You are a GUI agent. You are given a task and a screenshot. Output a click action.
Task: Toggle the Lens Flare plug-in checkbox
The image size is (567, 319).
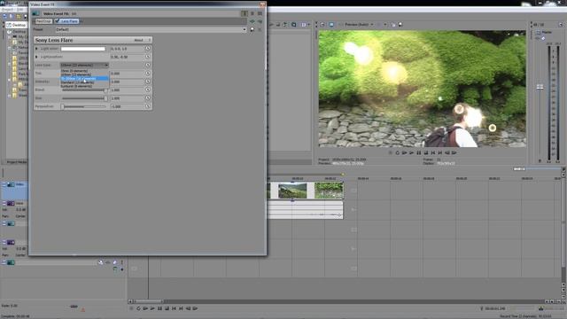tap(57, 21)
